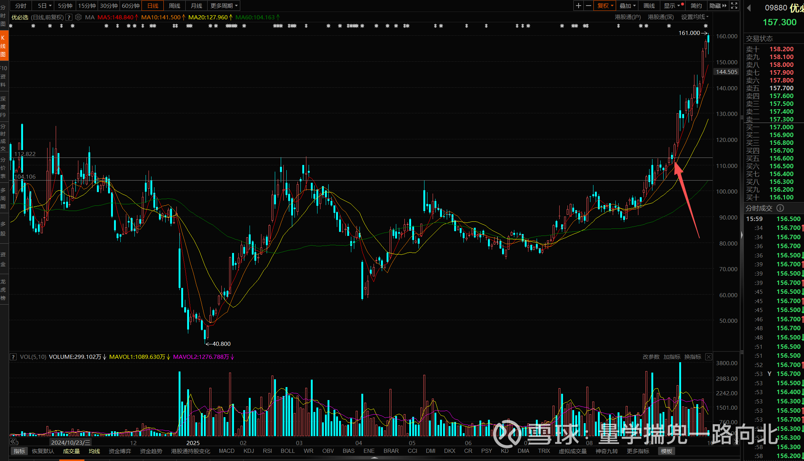Click the zoom in plus icon

(x=578, y=6)
